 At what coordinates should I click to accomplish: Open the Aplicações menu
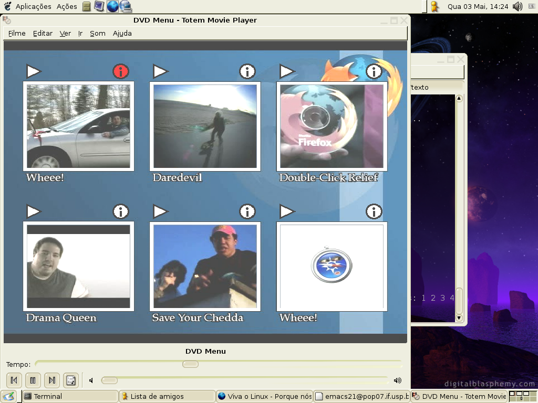coord(33,6)
